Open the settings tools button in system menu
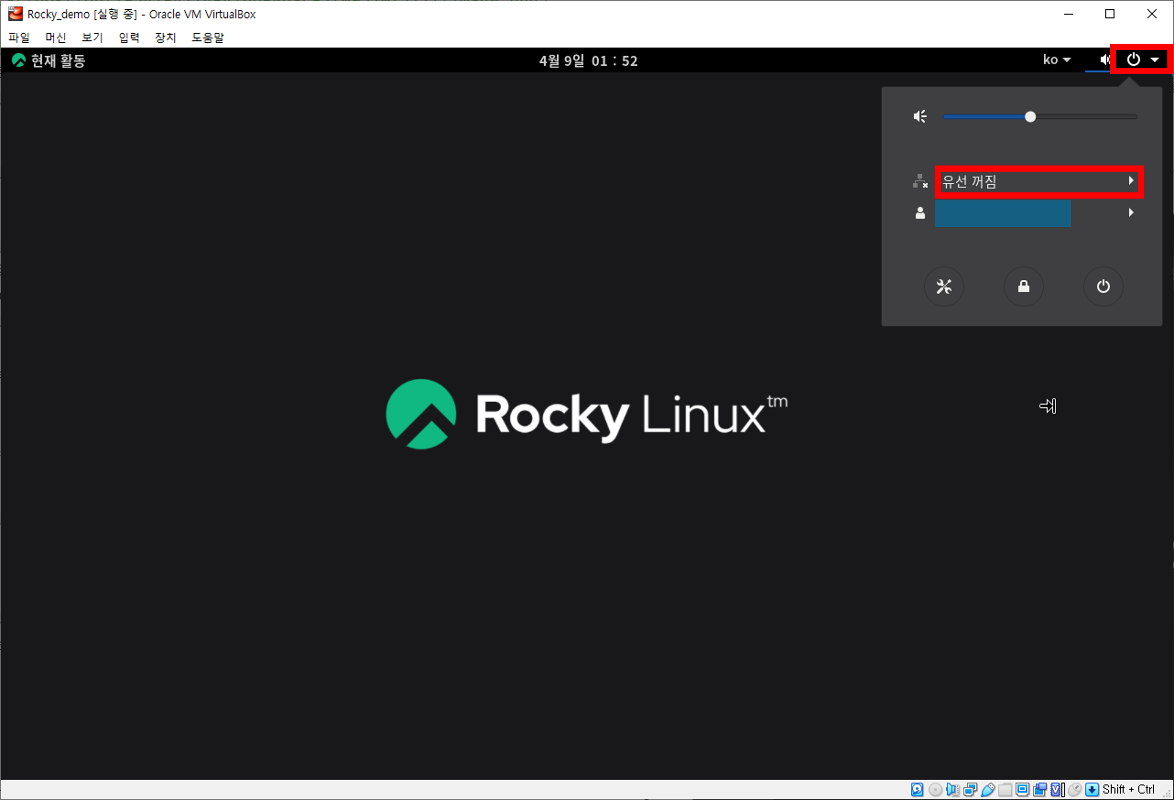Image resolution: width=1174 pixels, height=800 pixels. 944,287
